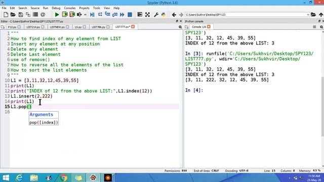Save the current file
The image size is (324, 182).
pos(20,15)
